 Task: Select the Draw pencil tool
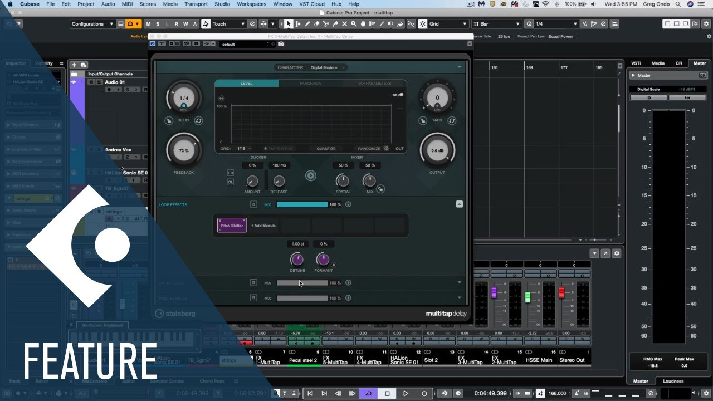coord(307,24)
